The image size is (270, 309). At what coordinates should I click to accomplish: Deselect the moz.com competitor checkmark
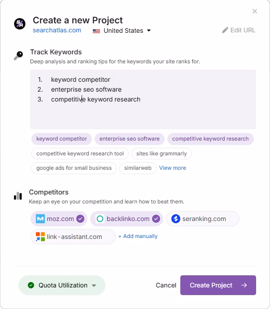tap(80, 219)
